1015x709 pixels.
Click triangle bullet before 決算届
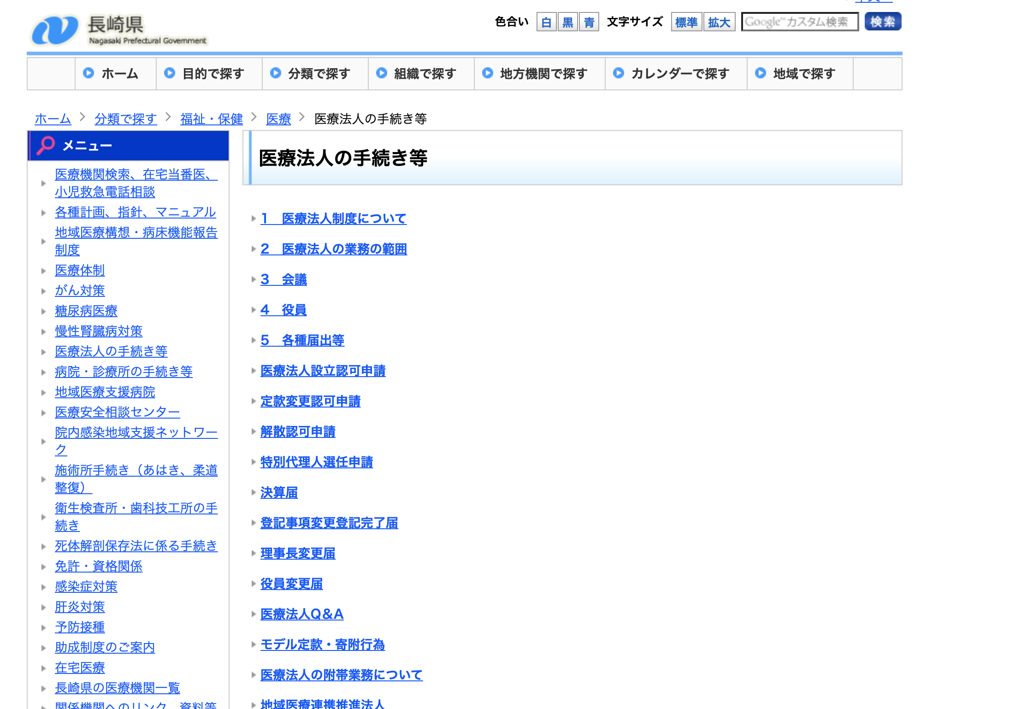(x=254, y=492)
